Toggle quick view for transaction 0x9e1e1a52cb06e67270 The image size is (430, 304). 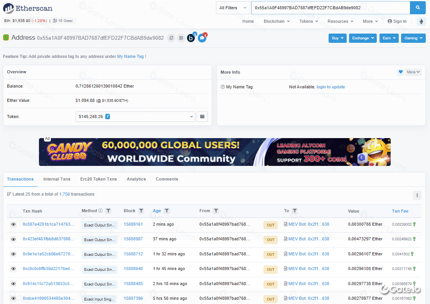click(x=13, y=254)
